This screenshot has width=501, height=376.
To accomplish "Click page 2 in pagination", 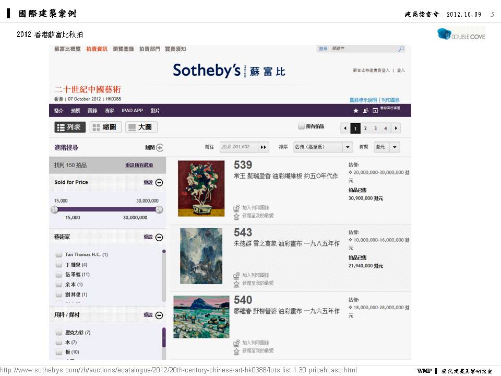I will [x=365, y=128].
